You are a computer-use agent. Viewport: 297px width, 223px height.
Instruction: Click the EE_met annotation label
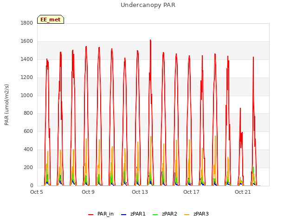tap(51, 20)
